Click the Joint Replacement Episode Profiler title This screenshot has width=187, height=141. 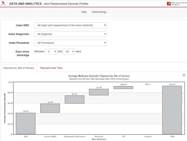click(x=66, y=4)
